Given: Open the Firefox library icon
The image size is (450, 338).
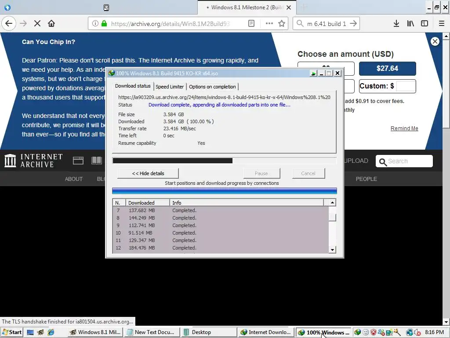Looking at the screenshot, I should pyautogui.click(x=410, y=24).
